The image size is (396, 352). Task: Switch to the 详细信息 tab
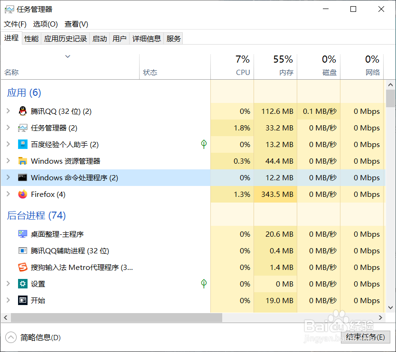(x=146, y=38)
